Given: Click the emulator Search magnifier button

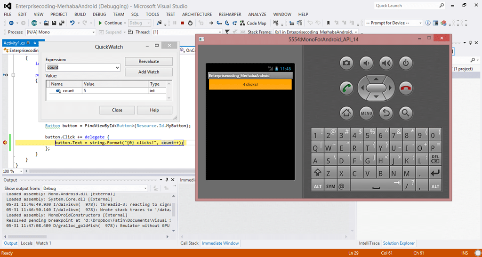Looking at the screenshot, I should (406, 113).
